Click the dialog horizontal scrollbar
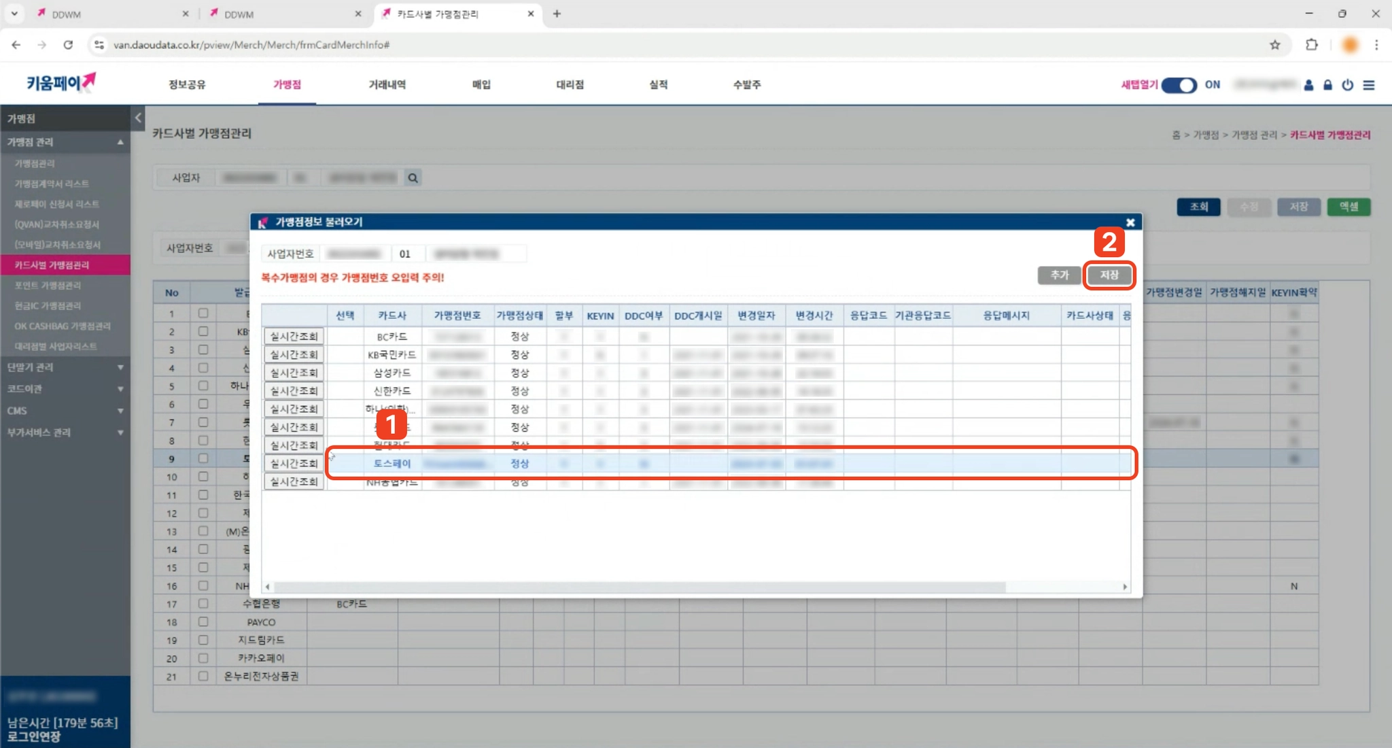This screenshot has height=748, width=1392. click(639, 586)
